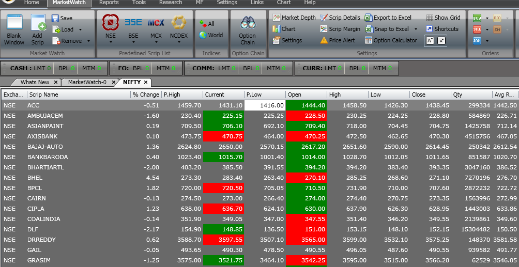Close the Whats New tab
Viewport: 519px width, 267px height.
point(56,82)
